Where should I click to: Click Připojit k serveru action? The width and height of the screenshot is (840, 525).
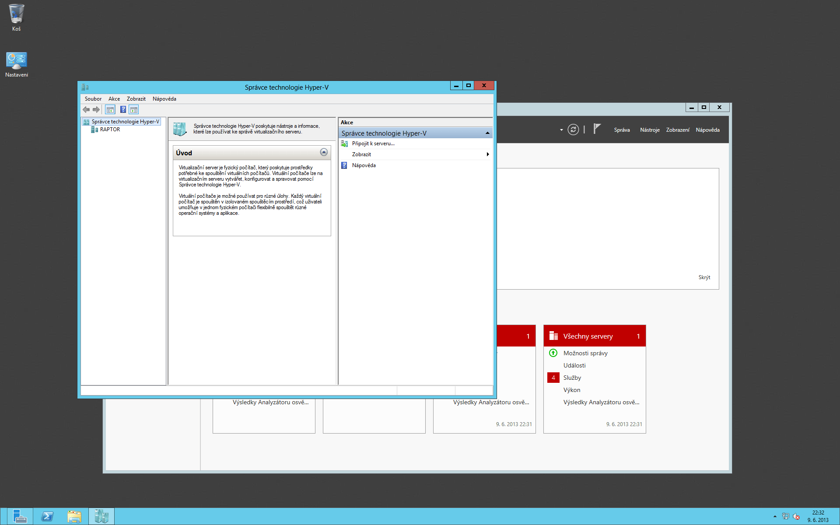pos(373,143)
